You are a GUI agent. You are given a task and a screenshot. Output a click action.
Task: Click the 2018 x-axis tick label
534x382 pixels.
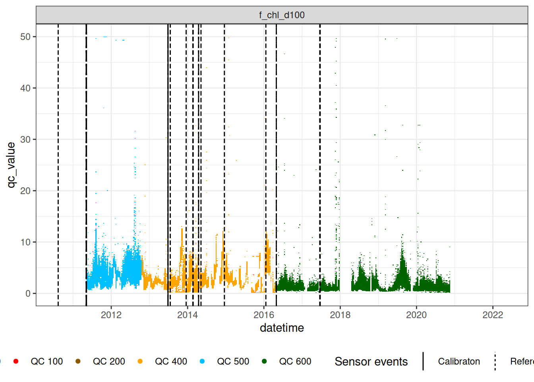pos(340,315)
